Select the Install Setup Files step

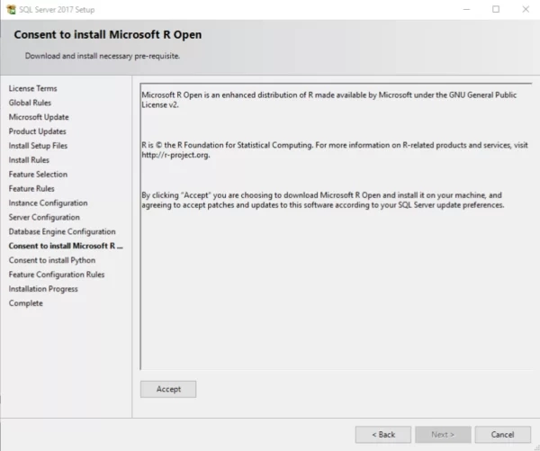[38, 146]
